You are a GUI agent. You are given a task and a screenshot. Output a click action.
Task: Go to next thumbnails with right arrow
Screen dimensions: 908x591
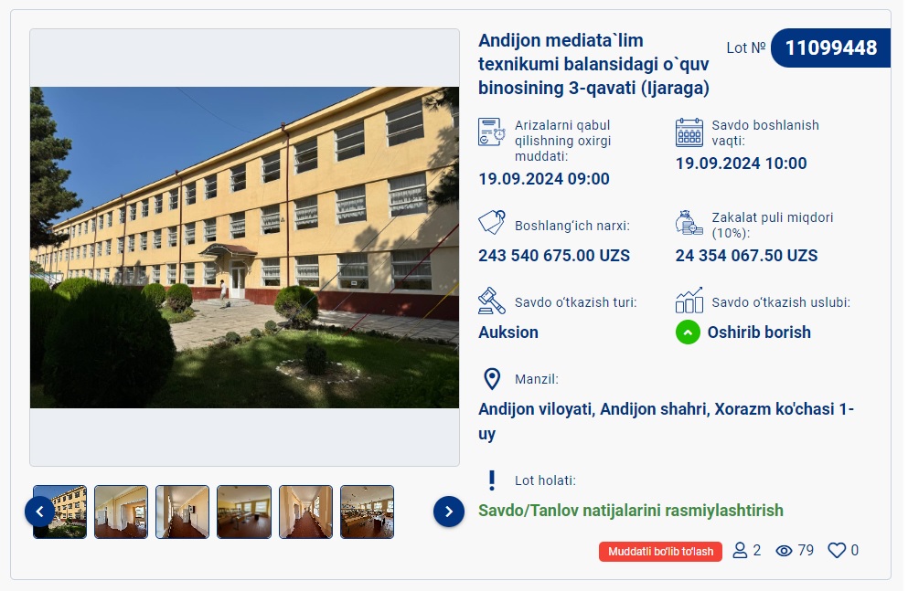click(x=449, y=512)
